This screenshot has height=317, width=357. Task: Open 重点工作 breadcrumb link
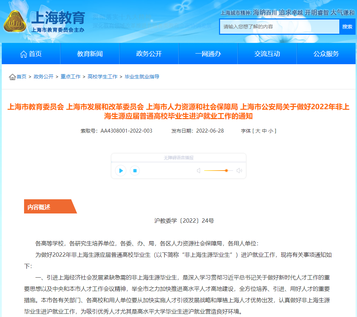[70, 77]
